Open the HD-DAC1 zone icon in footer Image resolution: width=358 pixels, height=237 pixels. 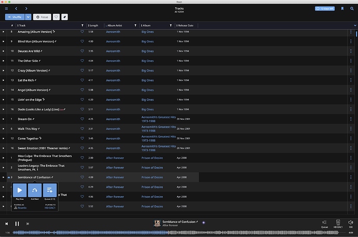pos(338,224)
